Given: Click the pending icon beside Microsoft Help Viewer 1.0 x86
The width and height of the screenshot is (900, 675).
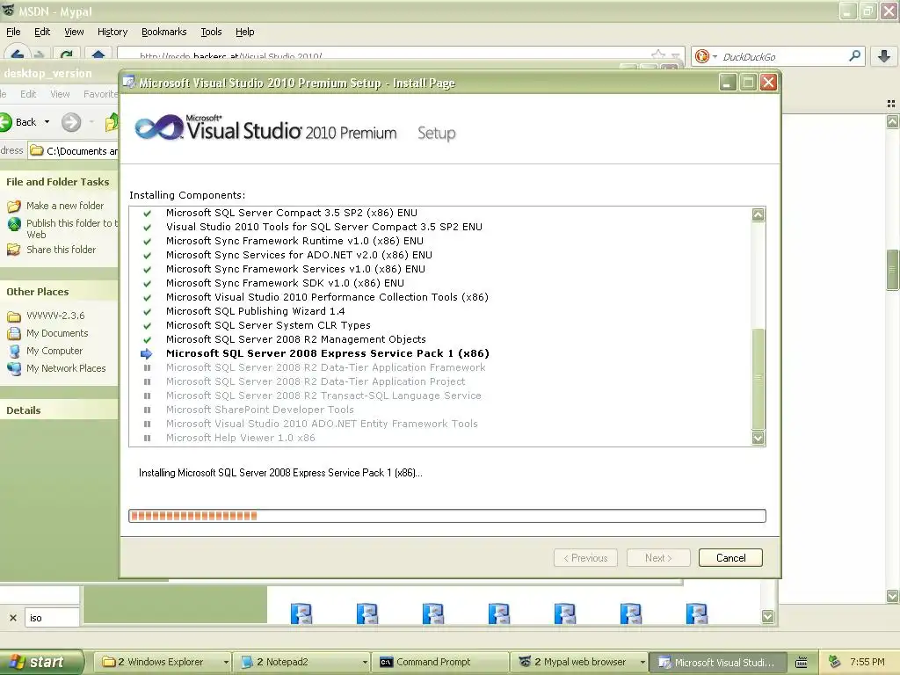Looking at the screenshot, I should pyautogui.click(x=147, y=438).
